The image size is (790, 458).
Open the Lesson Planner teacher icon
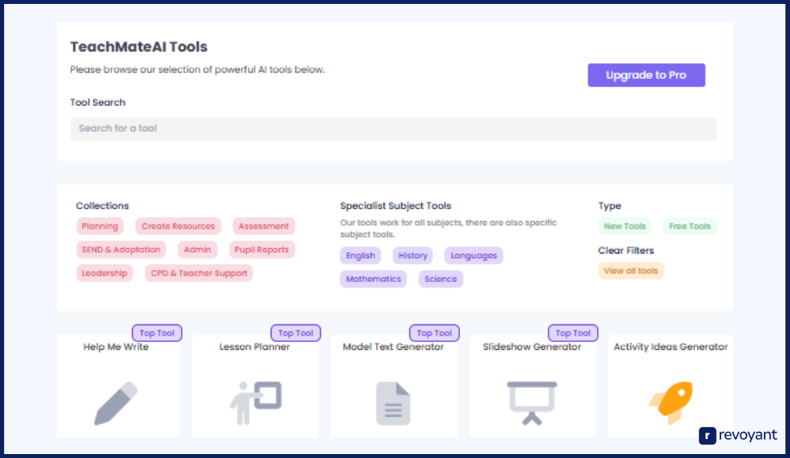[255, 403]
